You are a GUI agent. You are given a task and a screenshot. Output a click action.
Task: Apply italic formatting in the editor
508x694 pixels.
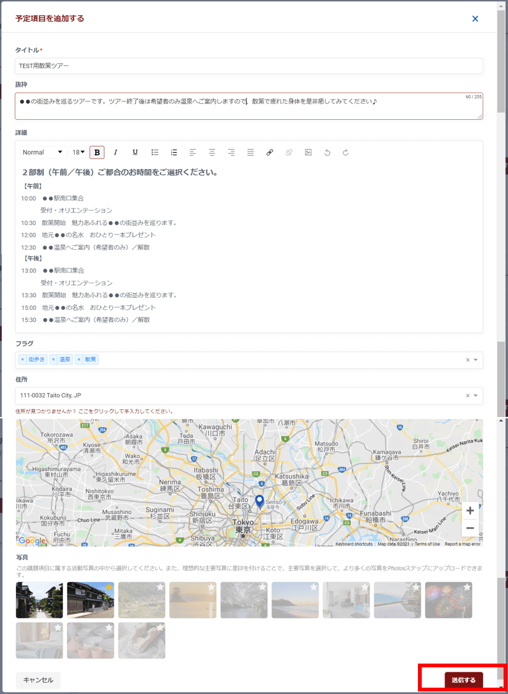115,152
